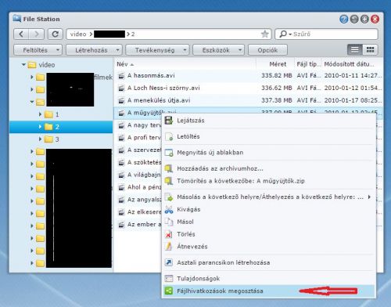Click the AVI icon of A hasonmás.avi

click(x=121, y=76)
